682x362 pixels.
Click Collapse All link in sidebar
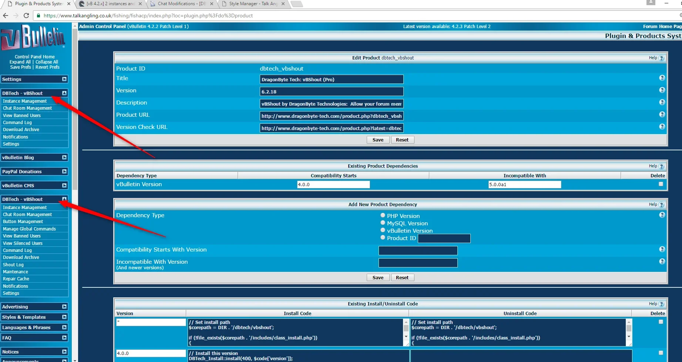(x=47, y=62)
